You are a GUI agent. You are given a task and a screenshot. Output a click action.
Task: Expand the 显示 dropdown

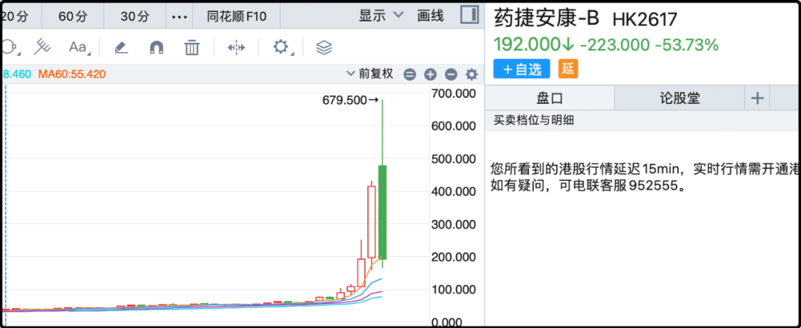380,15
